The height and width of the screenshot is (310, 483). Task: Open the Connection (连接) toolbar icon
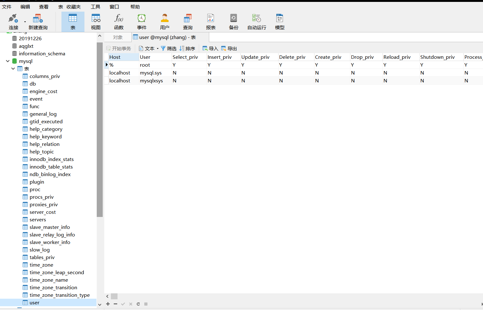13,21
